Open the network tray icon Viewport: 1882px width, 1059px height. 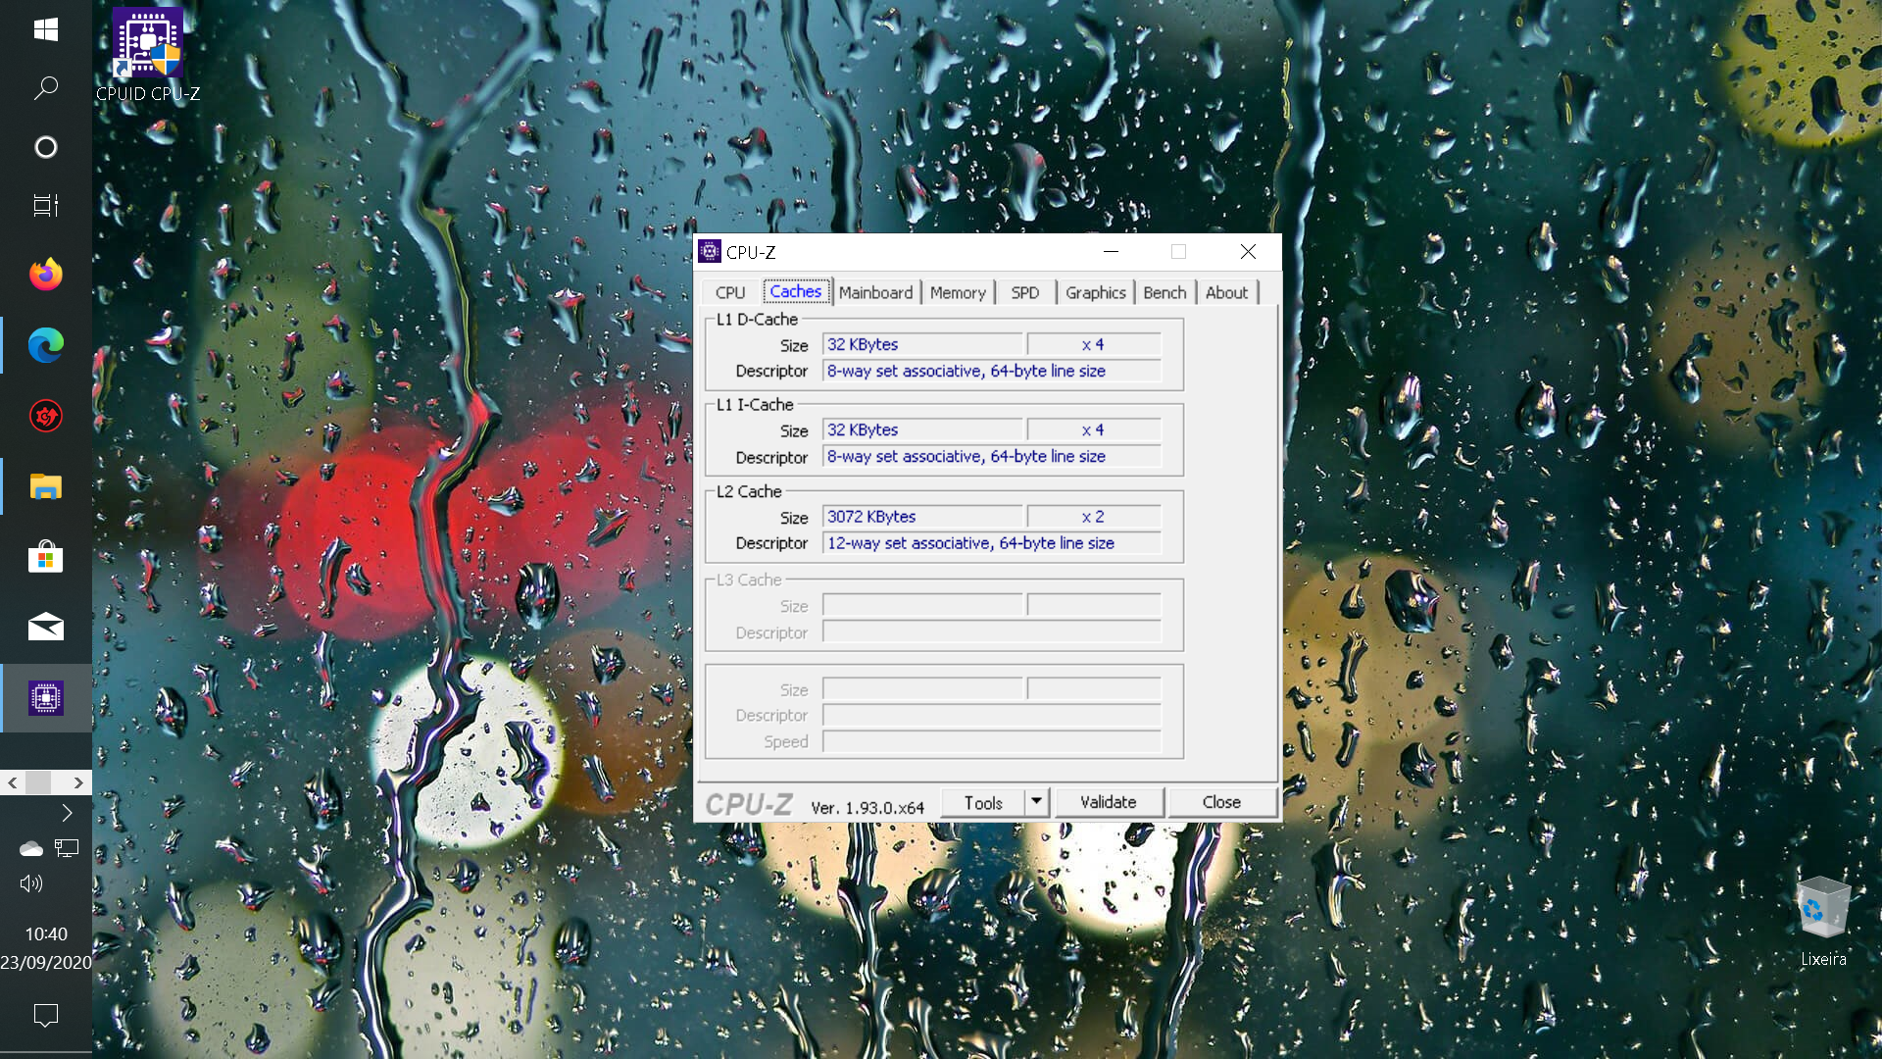click(x=67, y=848)
